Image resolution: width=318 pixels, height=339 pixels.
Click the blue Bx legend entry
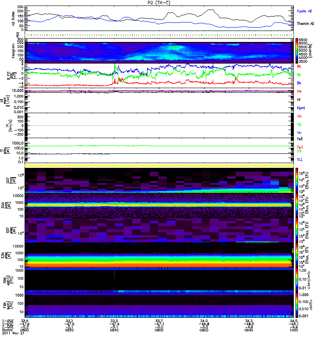point(299,83)
